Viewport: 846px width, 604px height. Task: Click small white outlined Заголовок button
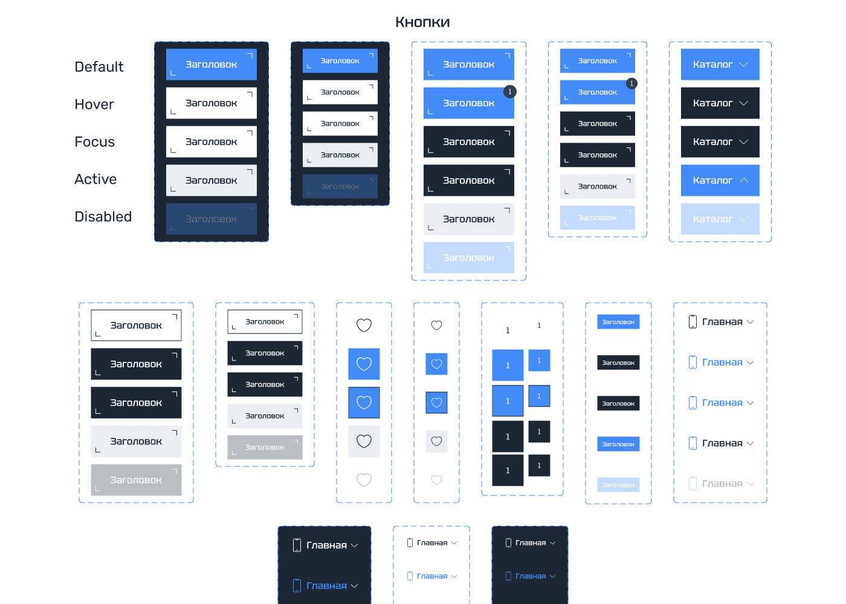click(x=265, y=322)
